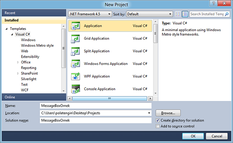The image size is (233, 143).
Task: Expand the SharePoint tree node
Action: (x=18, y=73)
